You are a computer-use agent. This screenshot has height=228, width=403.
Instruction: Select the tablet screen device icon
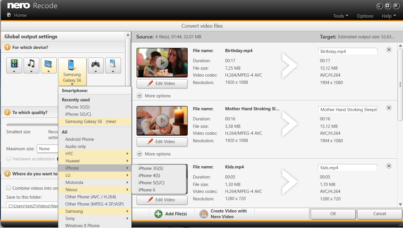click(49, 65)
